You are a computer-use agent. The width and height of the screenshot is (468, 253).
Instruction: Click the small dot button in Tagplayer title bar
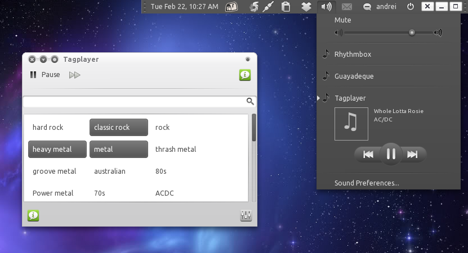pyautogui.click(x=247, y=59)
